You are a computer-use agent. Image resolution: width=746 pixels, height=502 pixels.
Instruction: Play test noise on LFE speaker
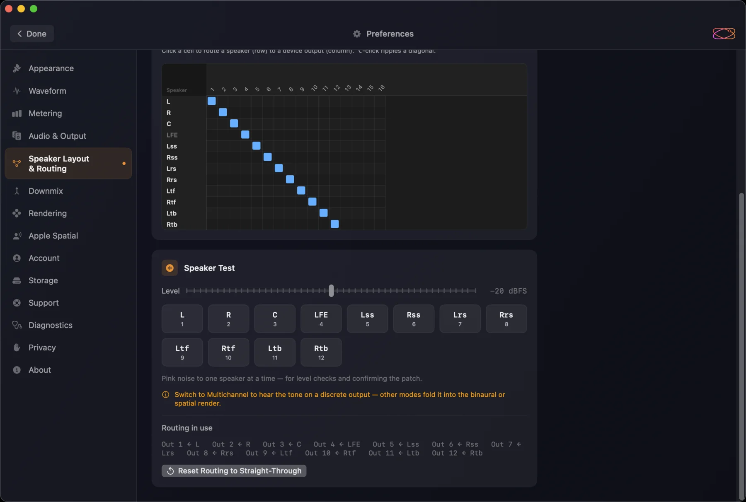click(x=321, y=319)
